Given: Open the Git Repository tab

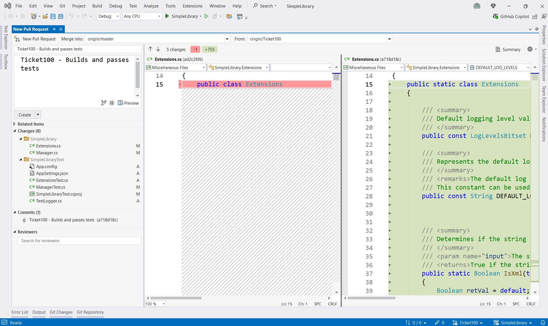Looking at the screenshot, I should pos(90,312).
